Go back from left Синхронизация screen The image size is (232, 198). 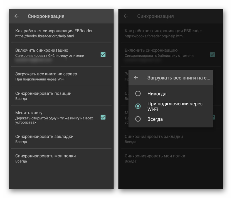[16, 16]
